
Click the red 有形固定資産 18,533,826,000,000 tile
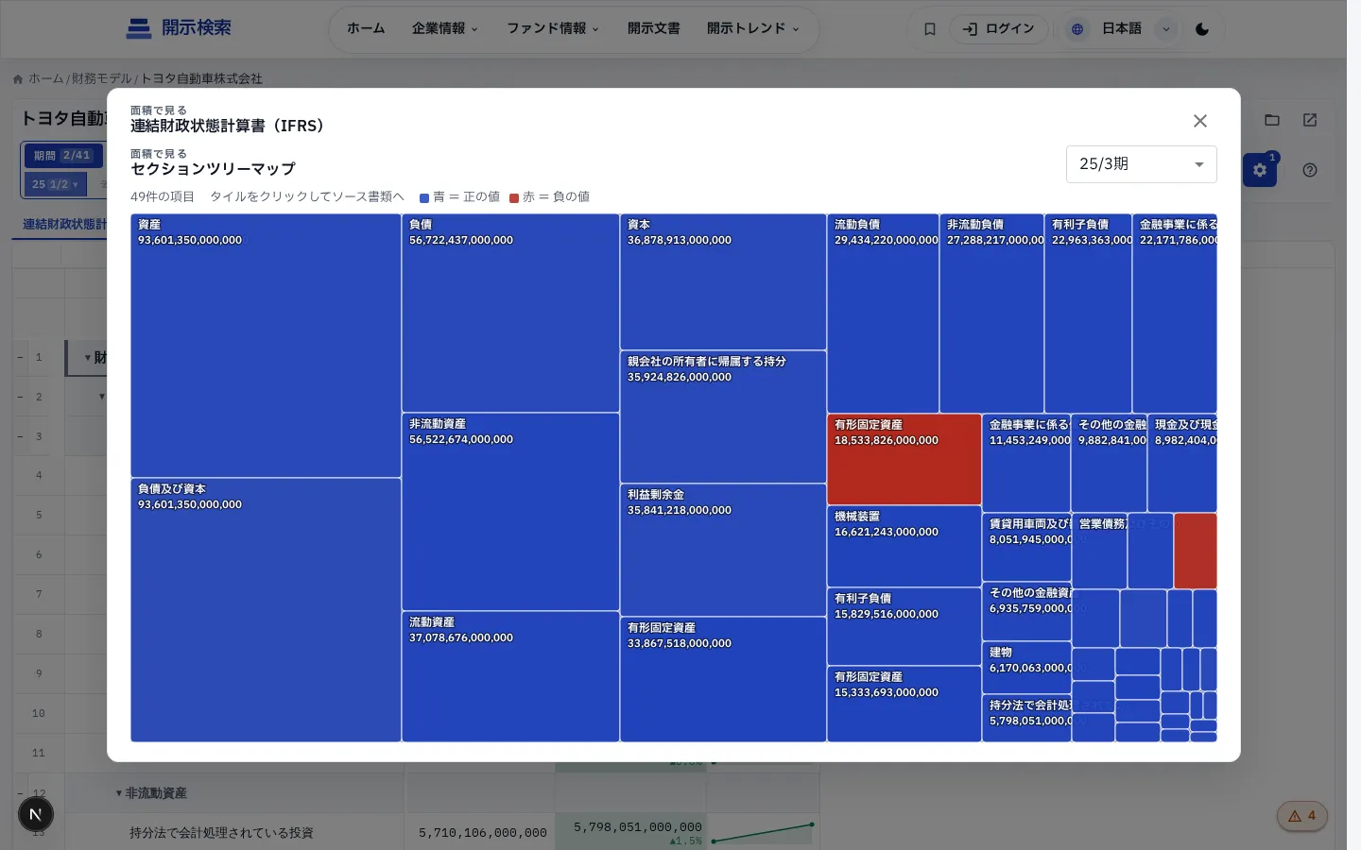point(904,459)
